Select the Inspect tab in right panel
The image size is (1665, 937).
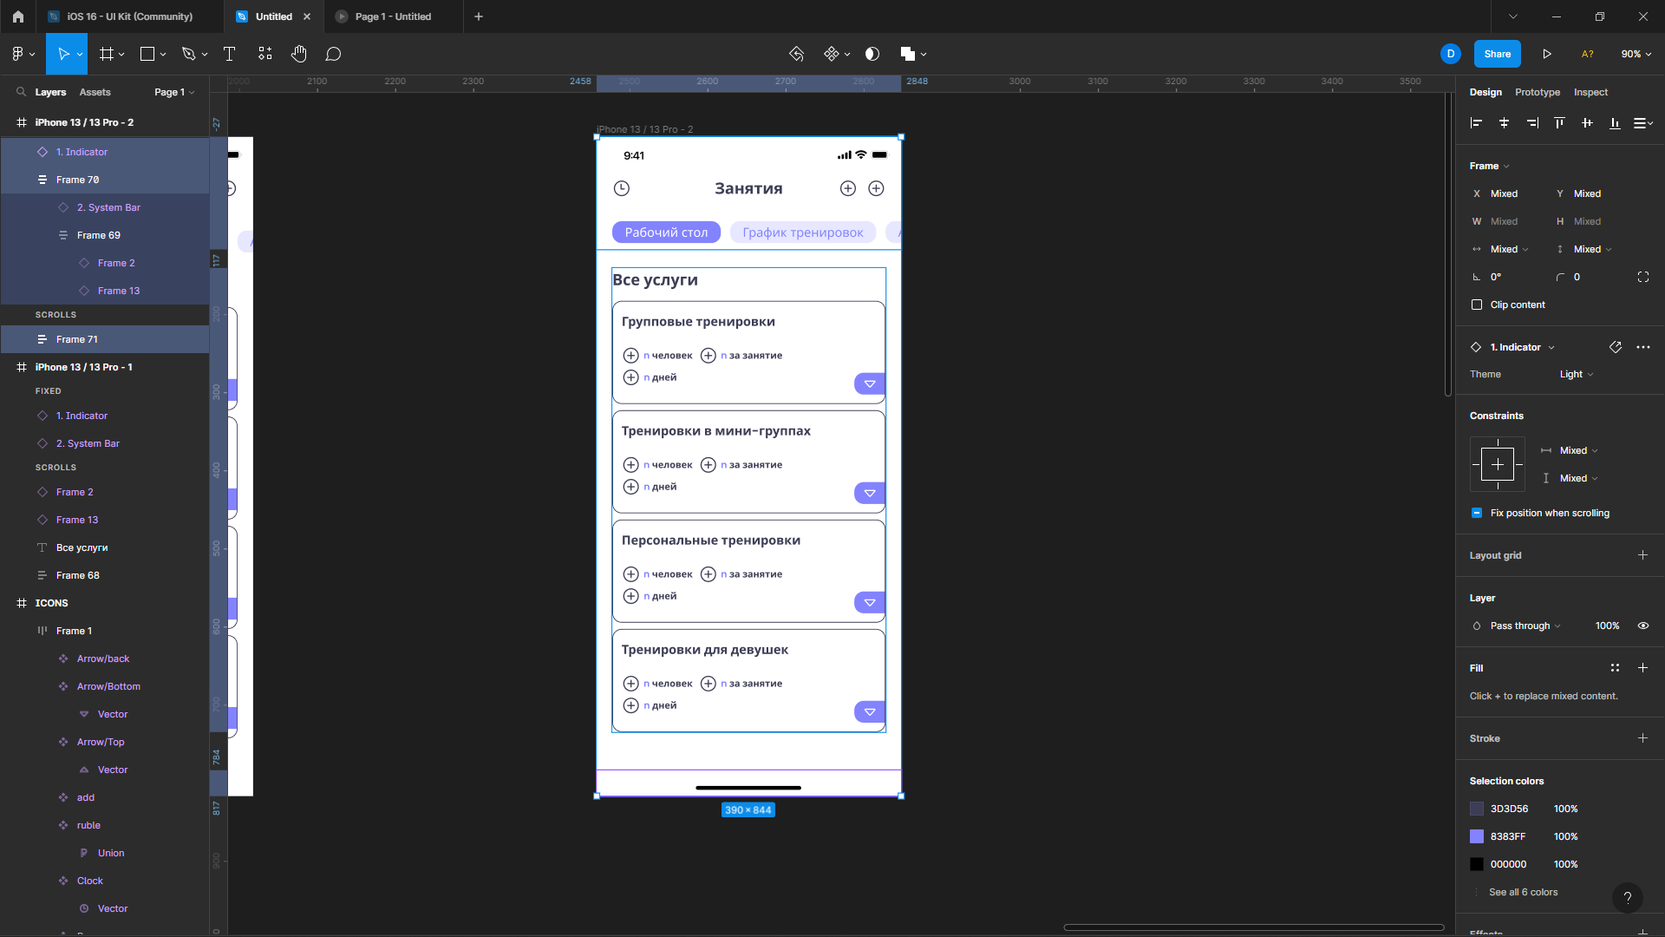[1590, 91]
